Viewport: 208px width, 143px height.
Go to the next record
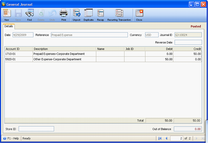click(x=196, y=138)
